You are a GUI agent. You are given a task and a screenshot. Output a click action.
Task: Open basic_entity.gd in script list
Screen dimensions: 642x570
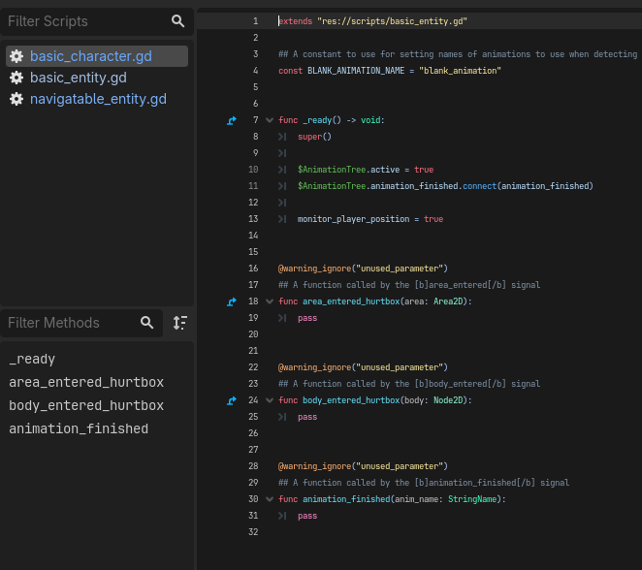click(x=97, y=78)
